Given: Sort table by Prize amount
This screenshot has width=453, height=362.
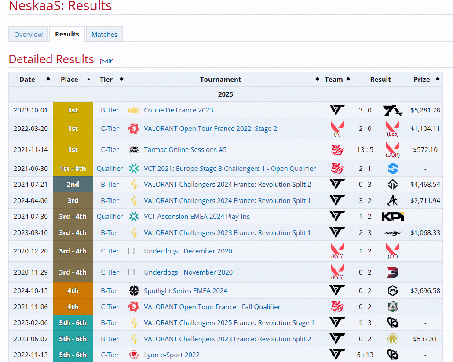Looking at the screenshot, I should click(x=438, y=80).
